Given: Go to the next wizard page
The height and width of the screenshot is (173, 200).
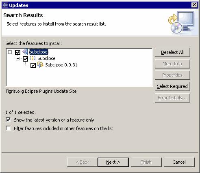Looking at the screenshot, I should tap(113, 162).
